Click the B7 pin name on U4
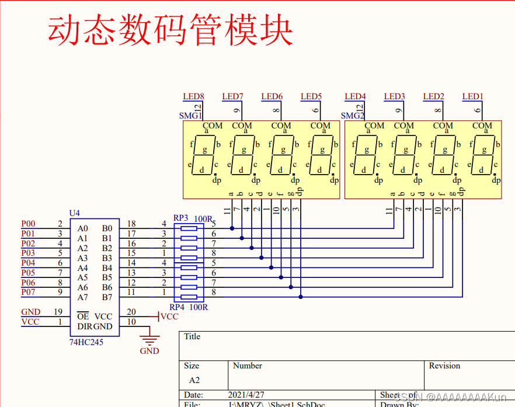Screen dimensions: 515x407 tap(107, 297)
